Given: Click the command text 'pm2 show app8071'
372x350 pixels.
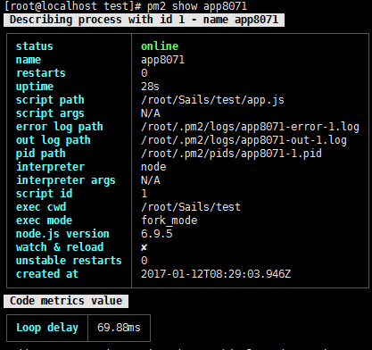Looking at the screenshot, I should (x=197, y=5).
